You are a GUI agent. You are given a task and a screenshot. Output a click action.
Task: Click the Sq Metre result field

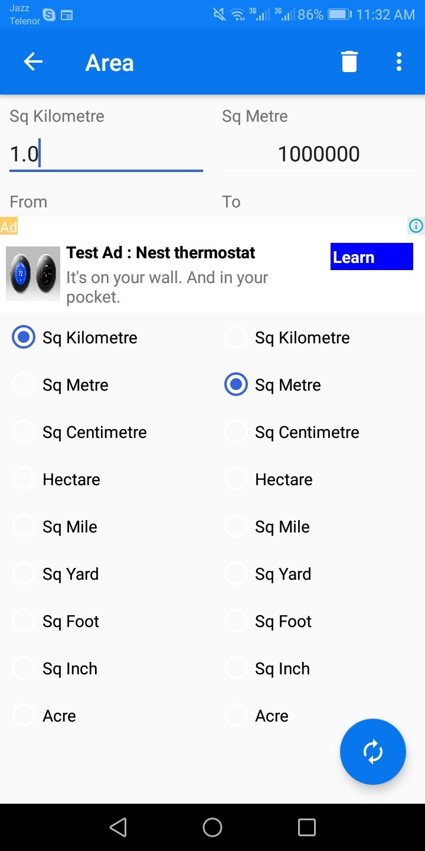coord(319,154)
